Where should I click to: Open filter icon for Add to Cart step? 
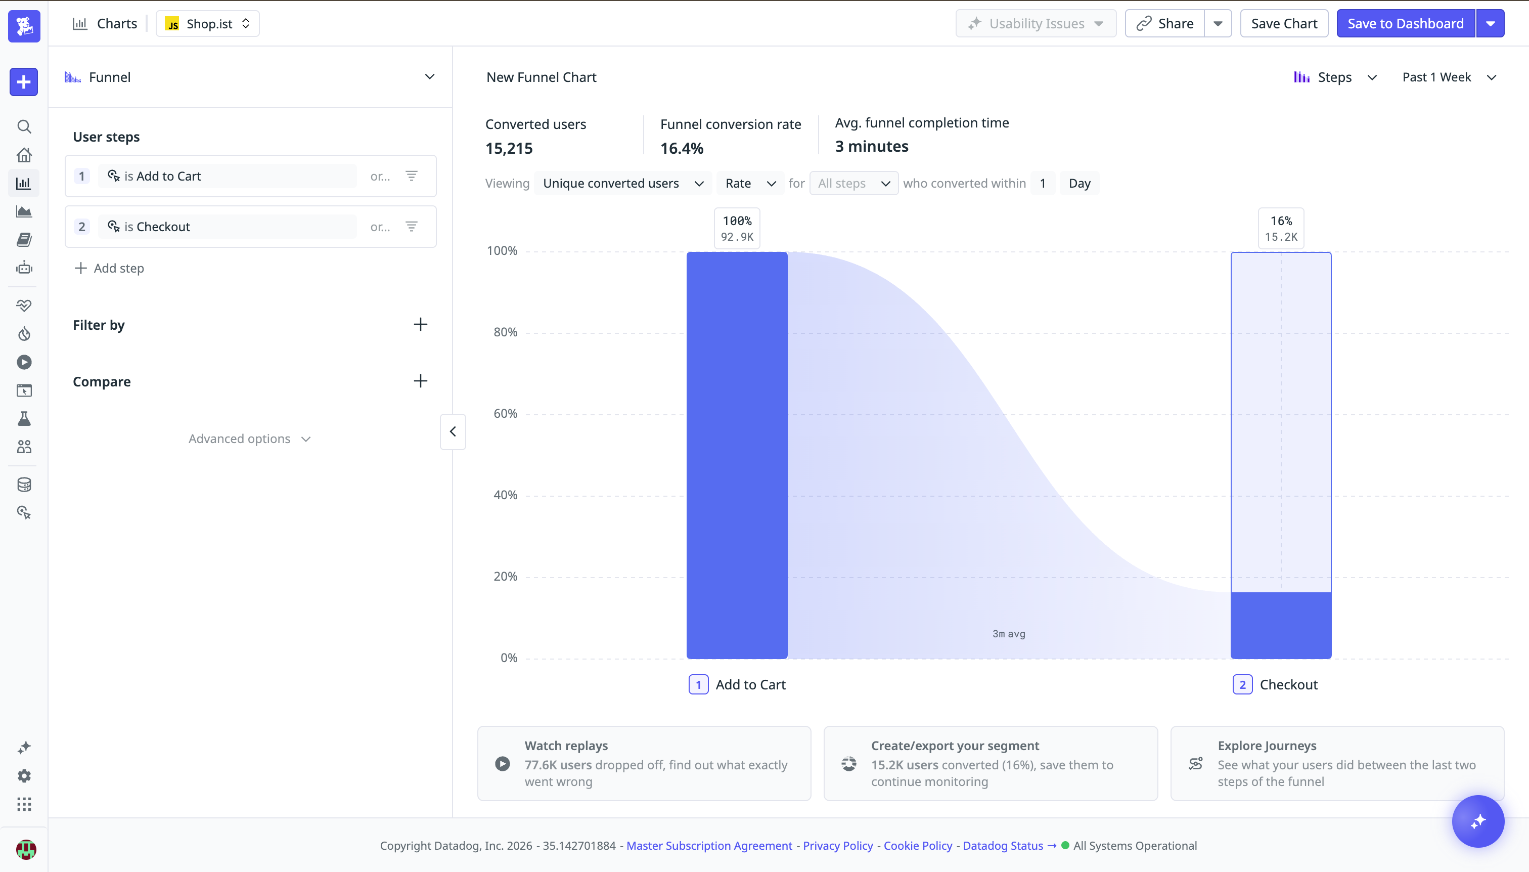[x=411, y=176]
